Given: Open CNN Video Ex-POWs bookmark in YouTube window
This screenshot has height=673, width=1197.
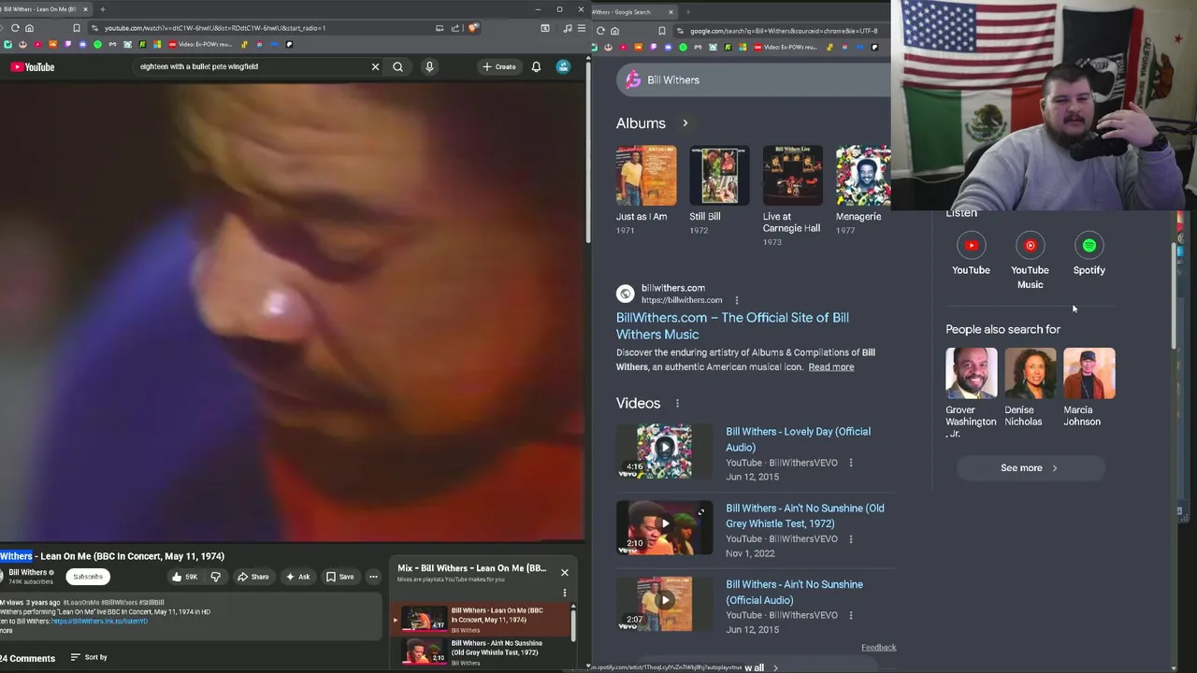Looking at the screenshot, I should [199, 44].
